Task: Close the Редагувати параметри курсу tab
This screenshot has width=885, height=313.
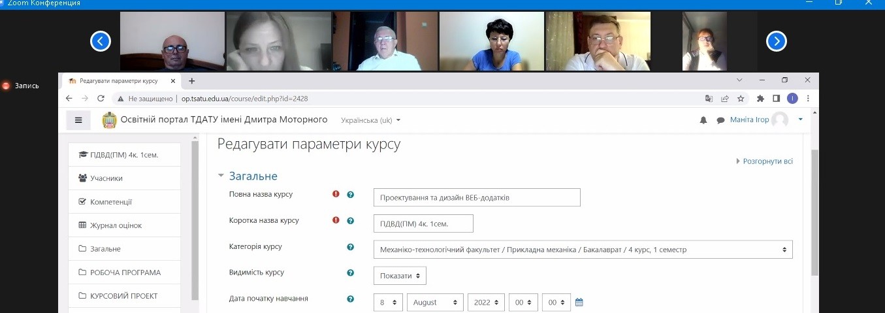Action: click(x=173, y=81)
